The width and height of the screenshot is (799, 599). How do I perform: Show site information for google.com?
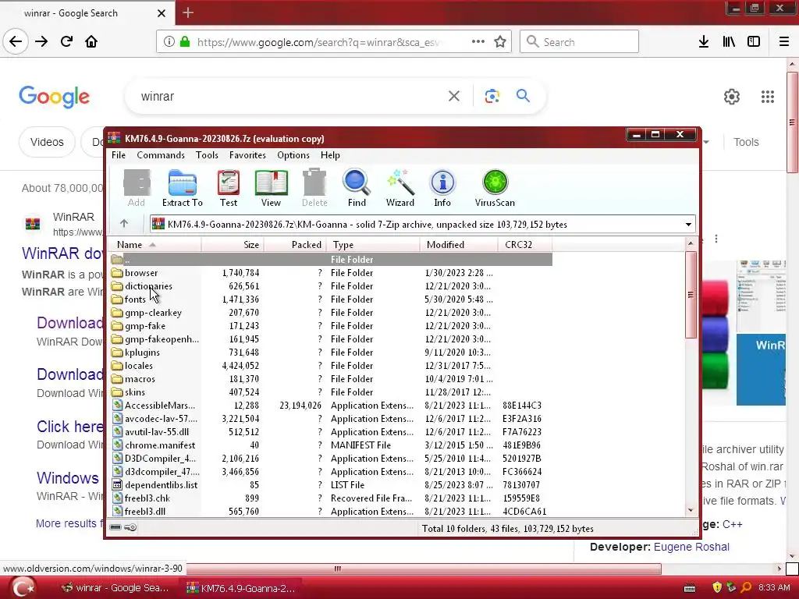pos(169,42)
